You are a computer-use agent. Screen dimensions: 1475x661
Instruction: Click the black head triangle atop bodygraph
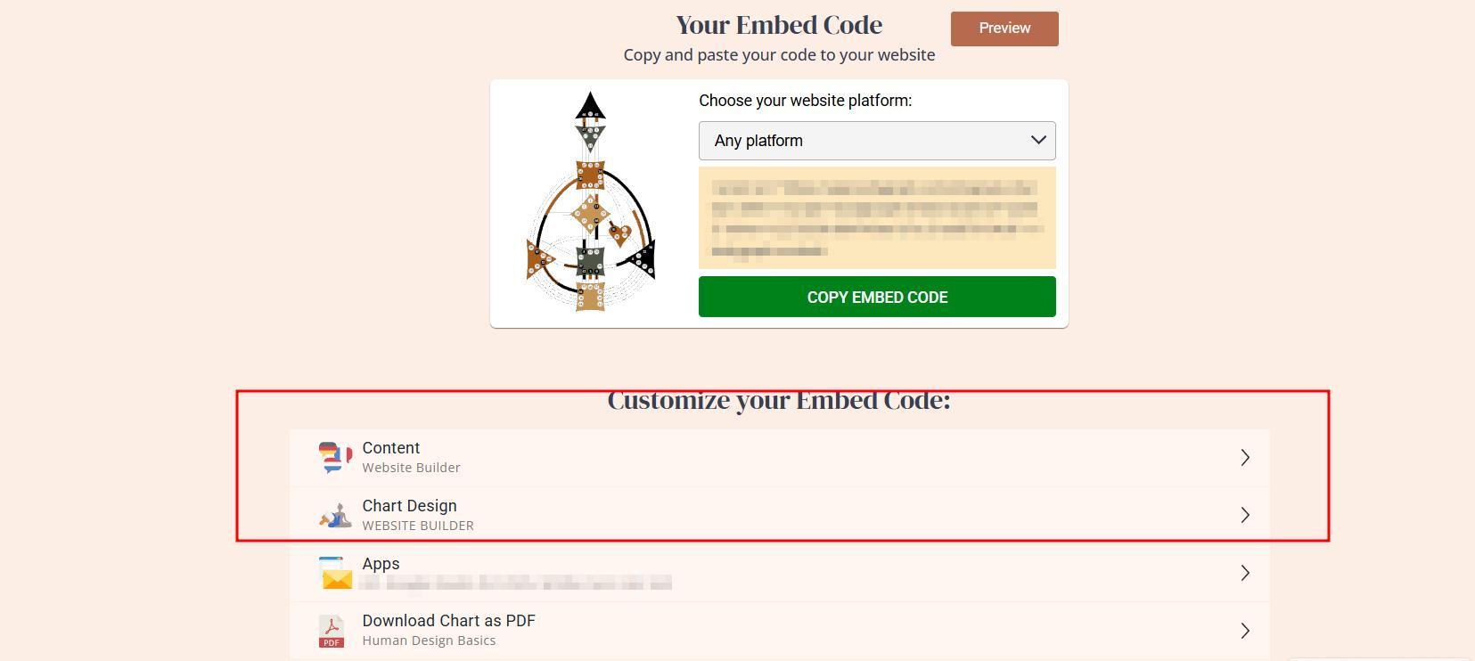tap(590, 107)
